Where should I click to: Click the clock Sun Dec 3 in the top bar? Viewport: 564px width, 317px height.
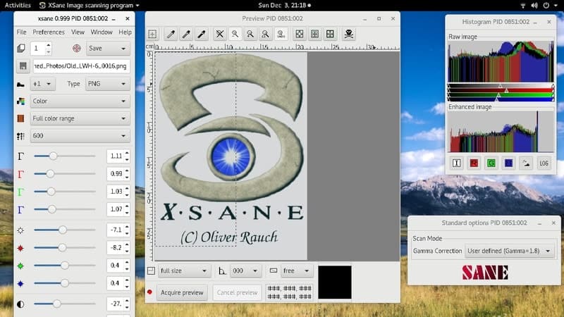(x=284, y=6)
